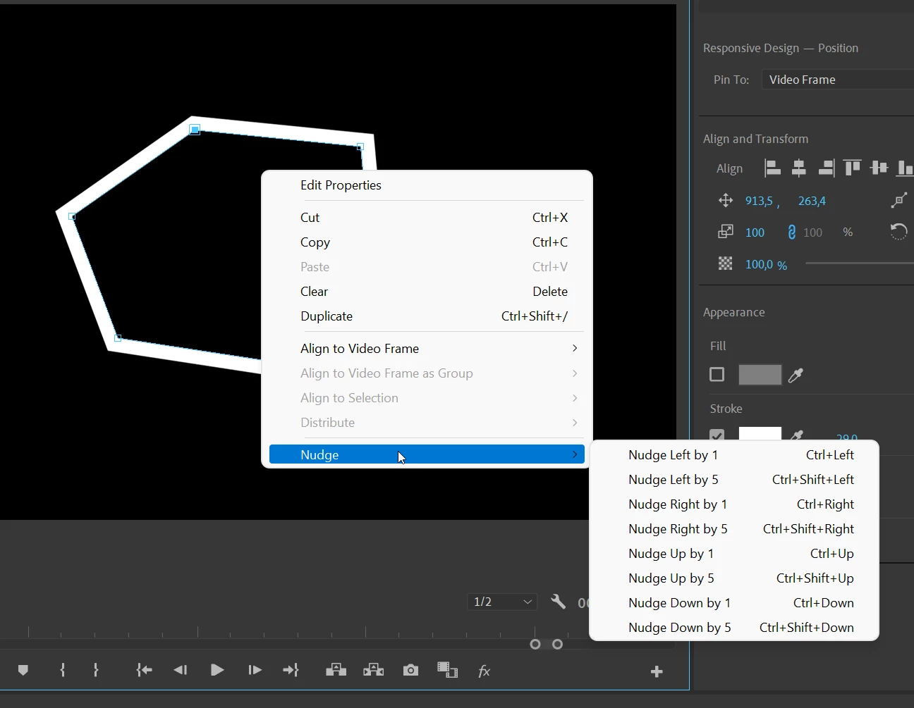This screenshot has width=914, height=708.
Task: Click the Mark In bracket icon
Action: click(63, 671)
